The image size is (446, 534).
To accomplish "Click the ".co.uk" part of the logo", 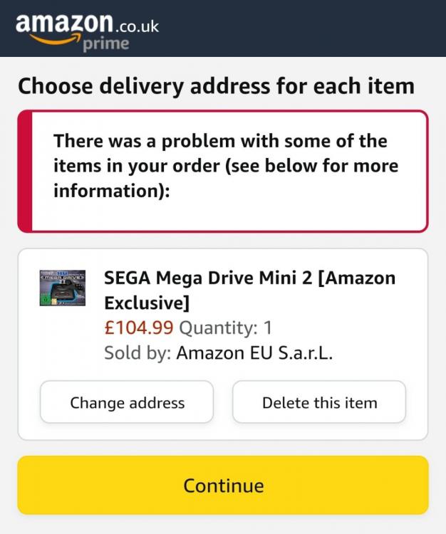I will click(135, 26).
